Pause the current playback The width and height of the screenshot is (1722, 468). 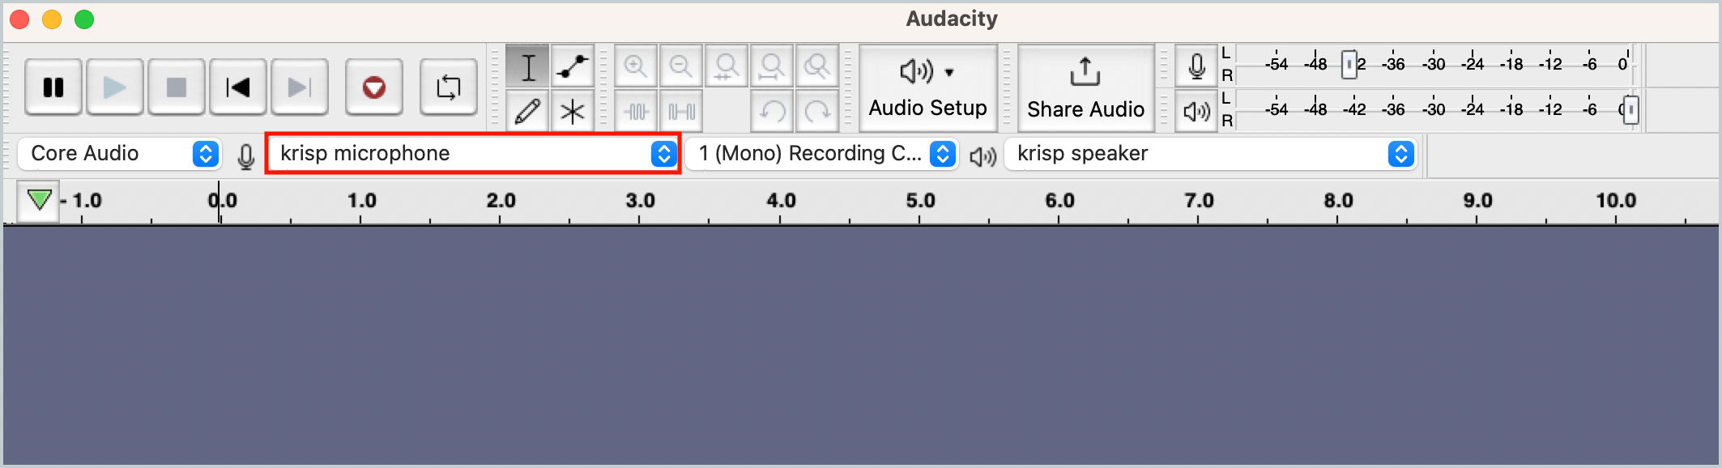pyautogui.click(x=53, y=87)
